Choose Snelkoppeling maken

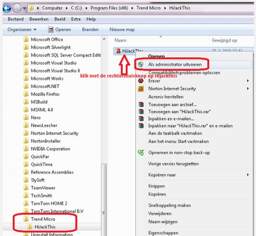169,205
